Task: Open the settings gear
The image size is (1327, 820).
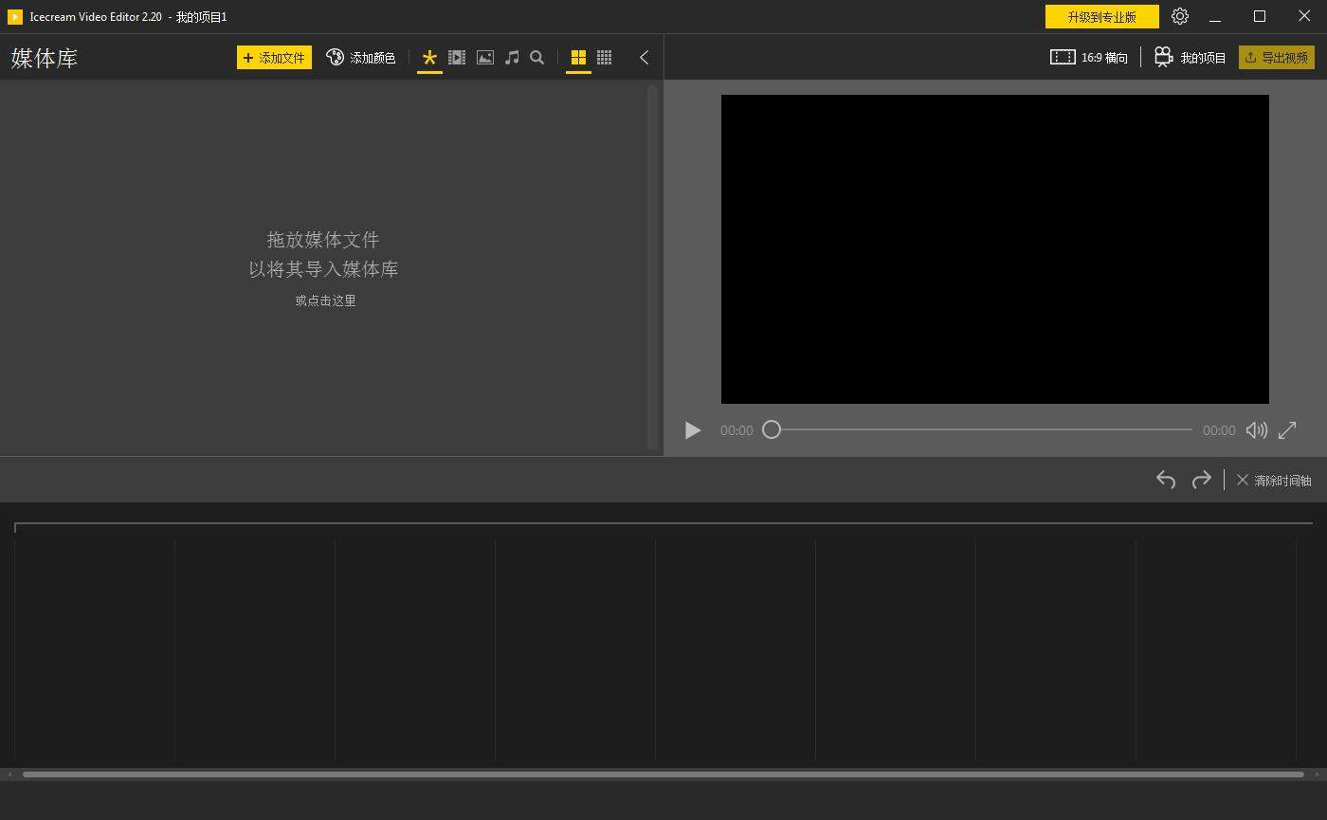Action: point(1179,16)
